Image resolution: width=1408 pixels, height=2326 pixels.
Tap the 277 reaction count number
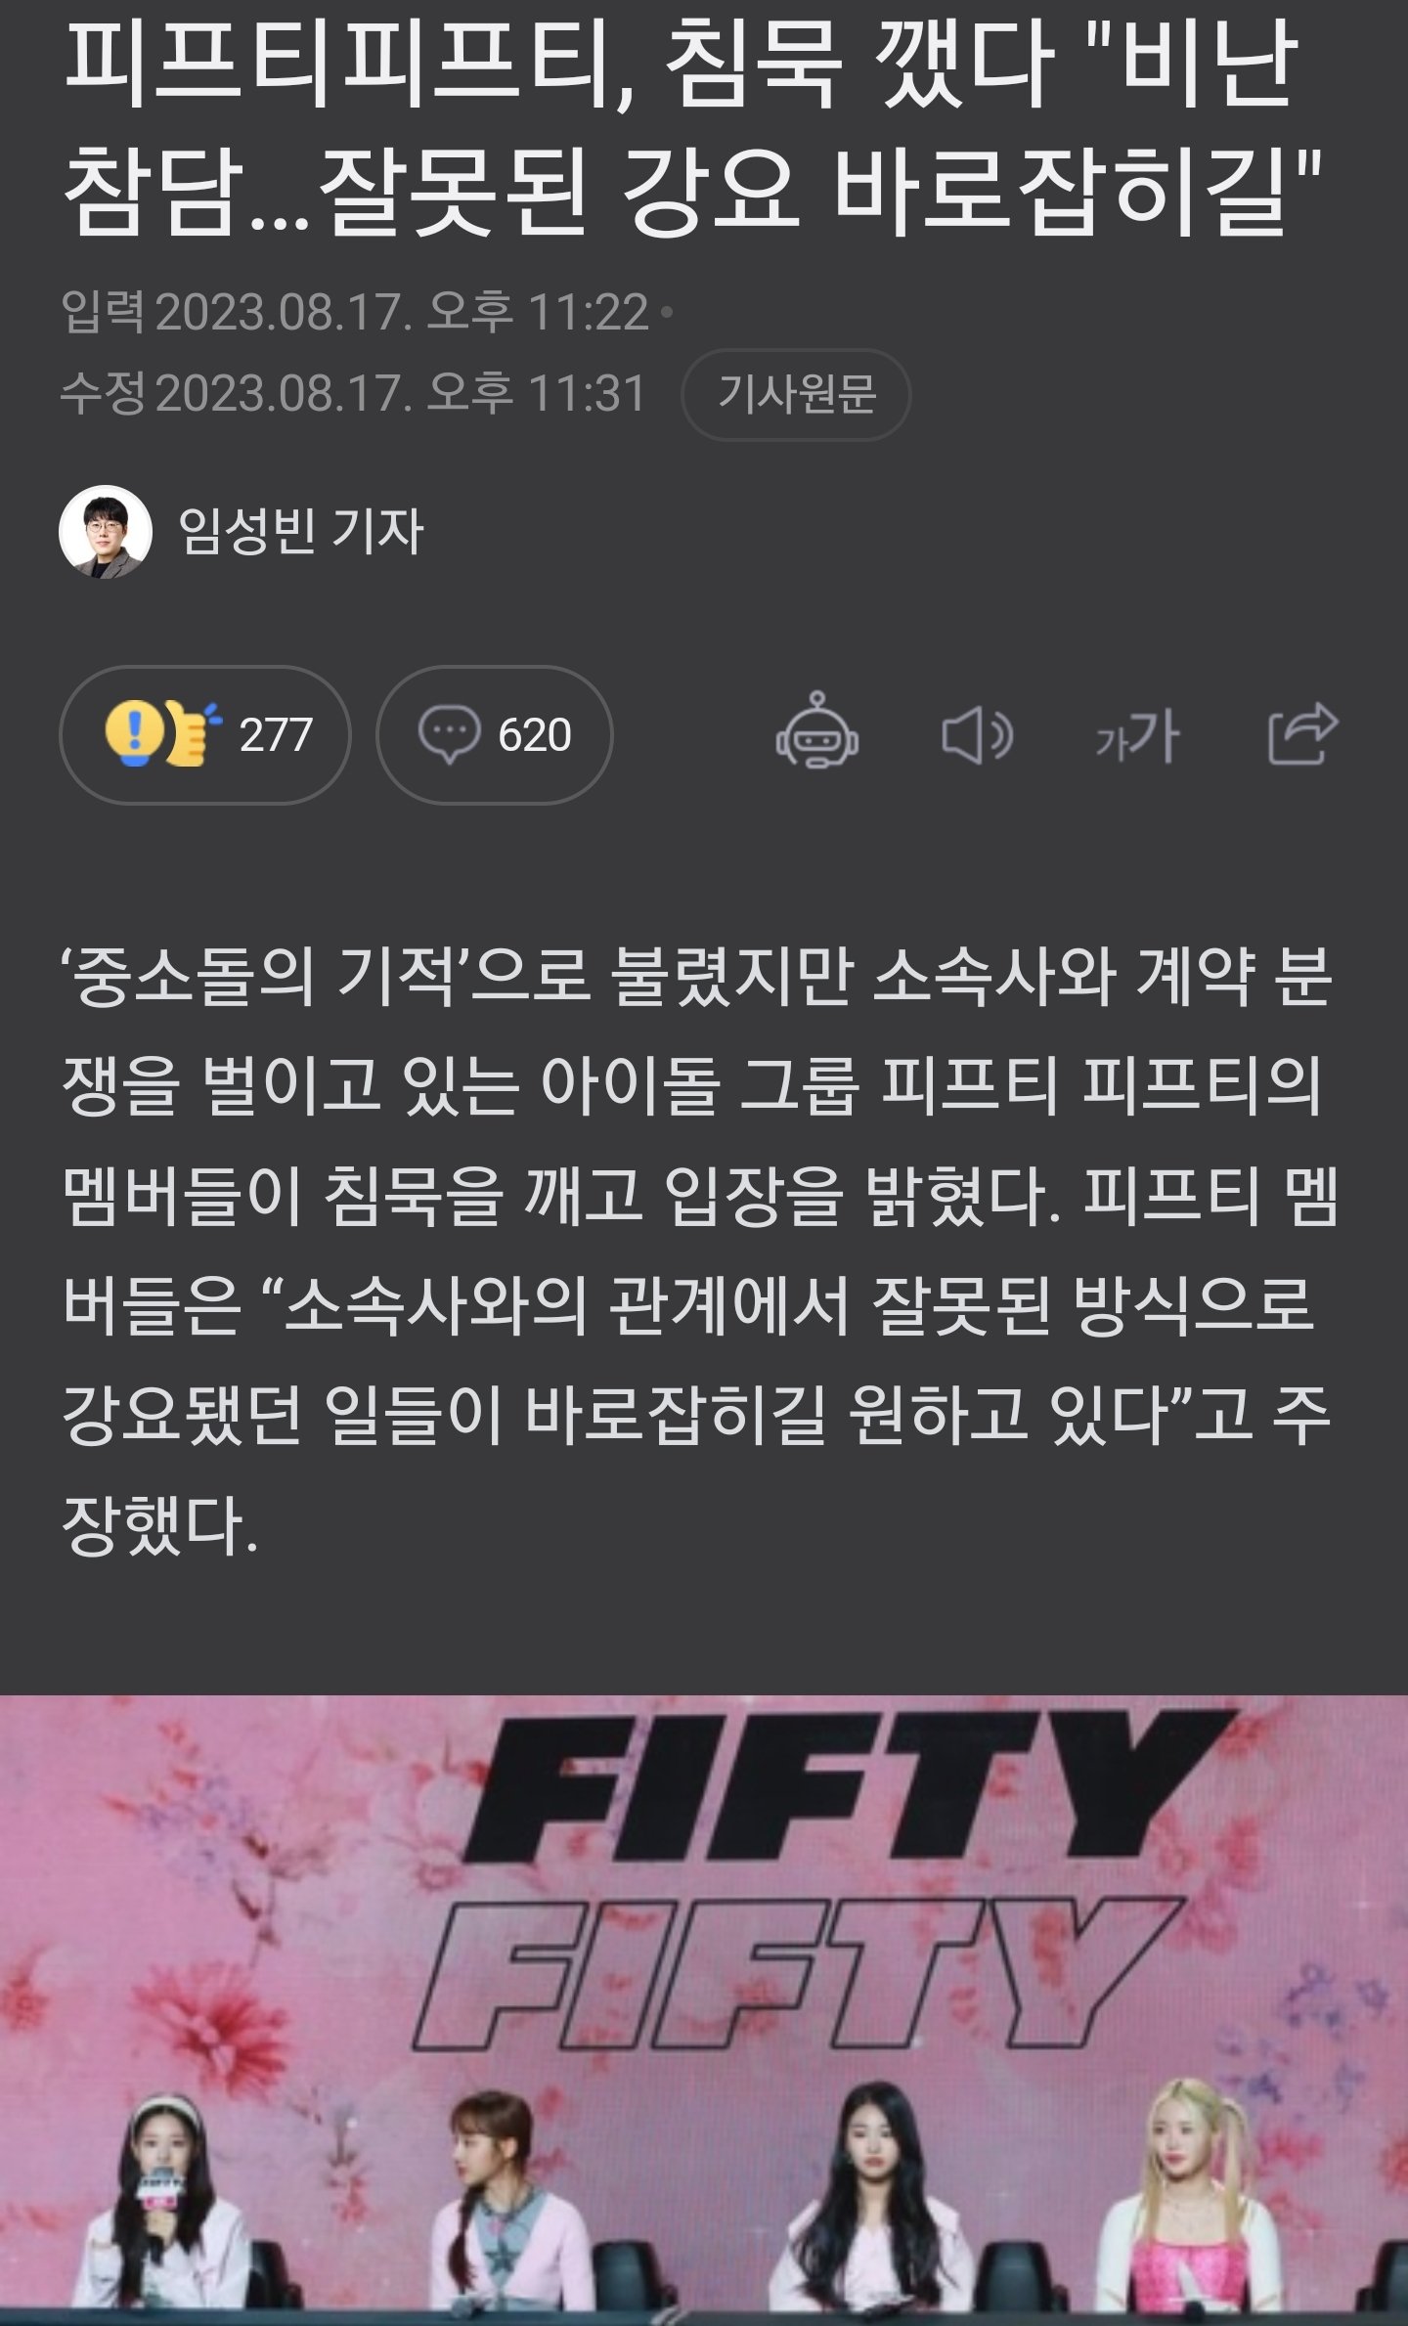[x=276, y=735]
